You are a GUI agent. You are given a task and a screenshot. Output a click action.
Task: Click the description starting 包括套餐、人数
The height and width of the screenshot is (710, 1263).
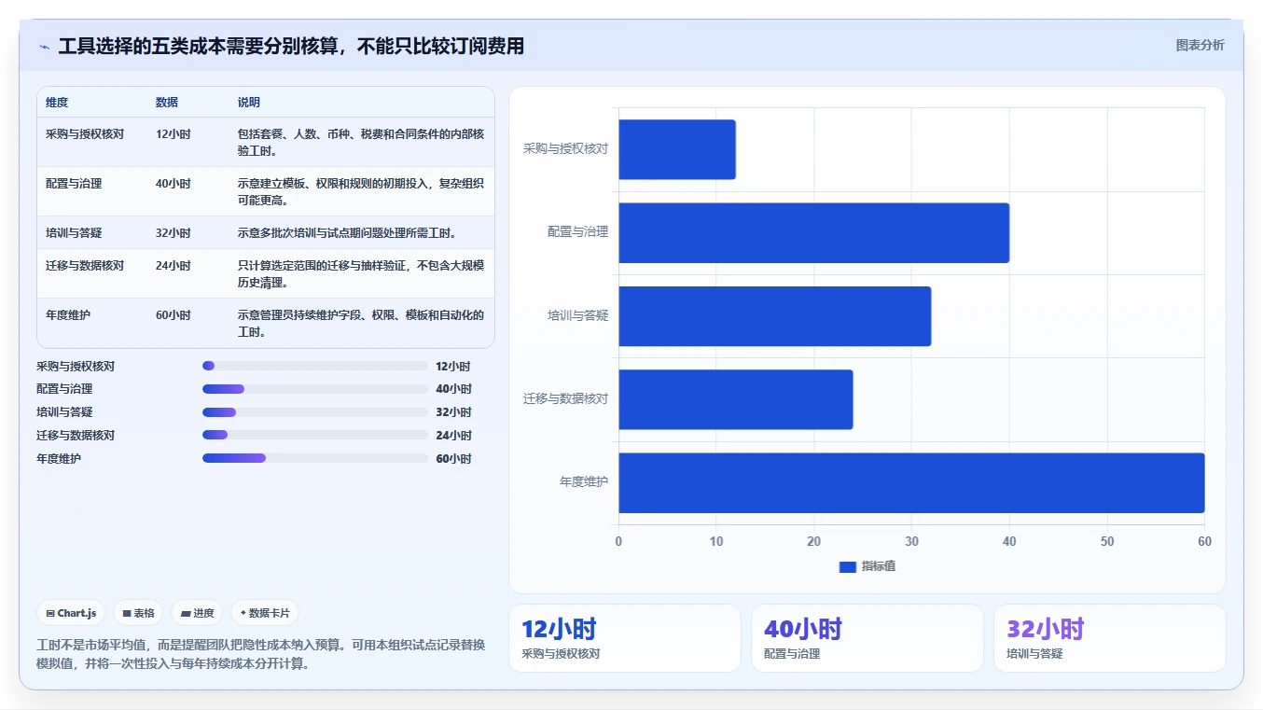[x=361, y=142]
